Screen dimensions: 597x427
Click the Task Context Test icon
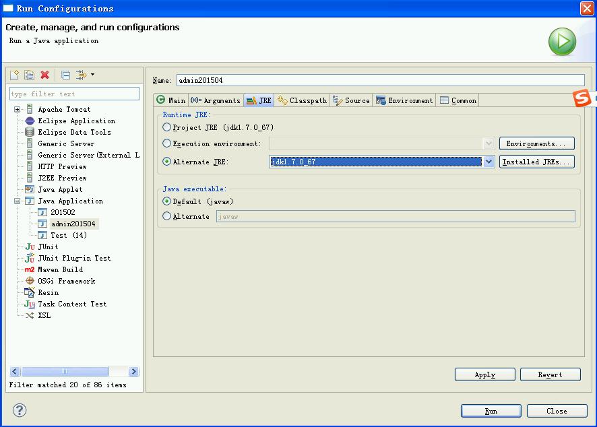(x=30, y=304)
